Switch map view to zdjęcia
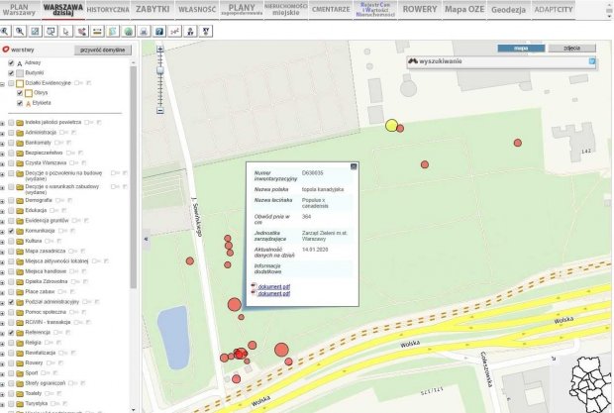Screen dimensions: 614x413 [571, 49]
